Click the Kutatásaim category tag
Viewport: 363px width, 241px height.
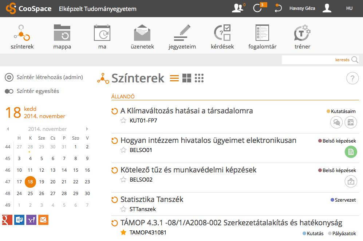[341, 111]
